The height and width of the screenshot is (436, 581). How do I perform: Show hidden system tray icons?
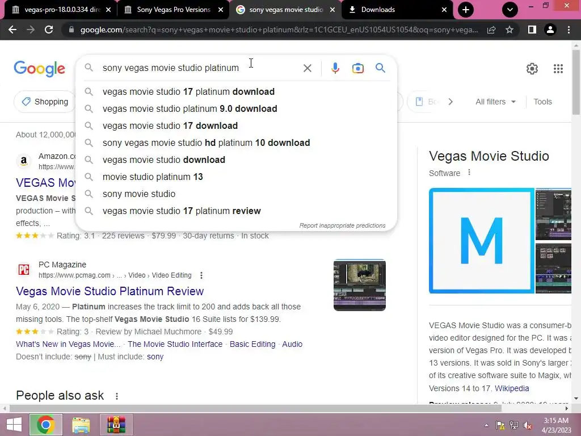point(486,425)
